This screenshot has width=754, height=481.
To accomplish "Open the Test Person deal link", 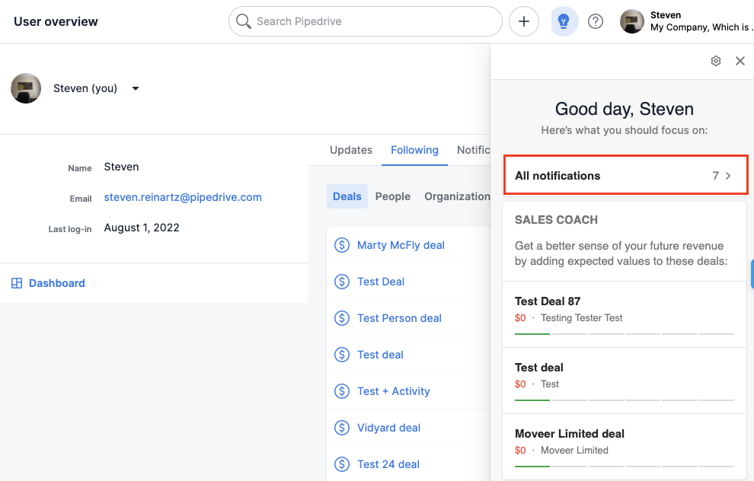I will (399, 318).
